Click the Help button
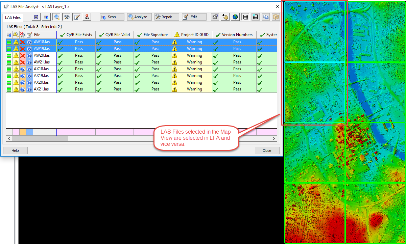This screenshot has width=406, height=244. pyautogui.click(x=15, y=151)
